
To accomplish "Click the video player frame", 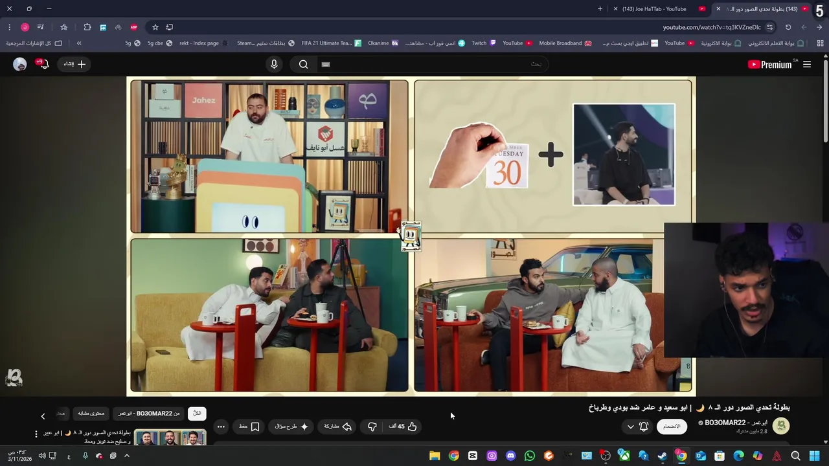I will pyautogui.click(x=411, y=236).
